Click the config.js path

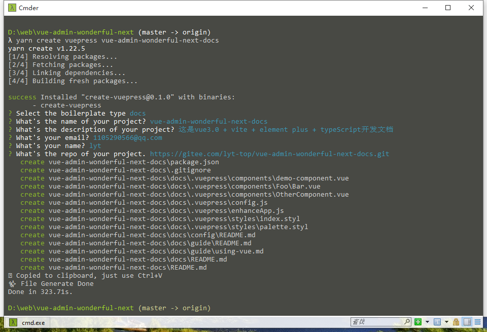[158, 203]
